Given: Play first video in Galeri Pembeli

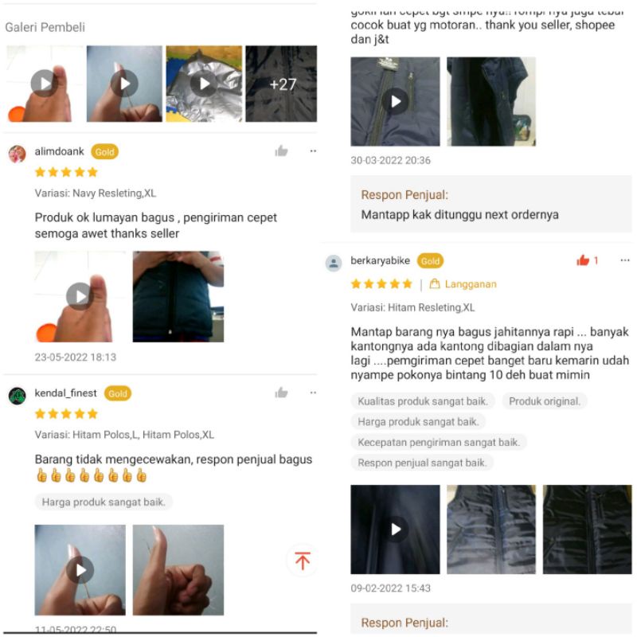Looking at the screenshot, I should pos(44,84).
